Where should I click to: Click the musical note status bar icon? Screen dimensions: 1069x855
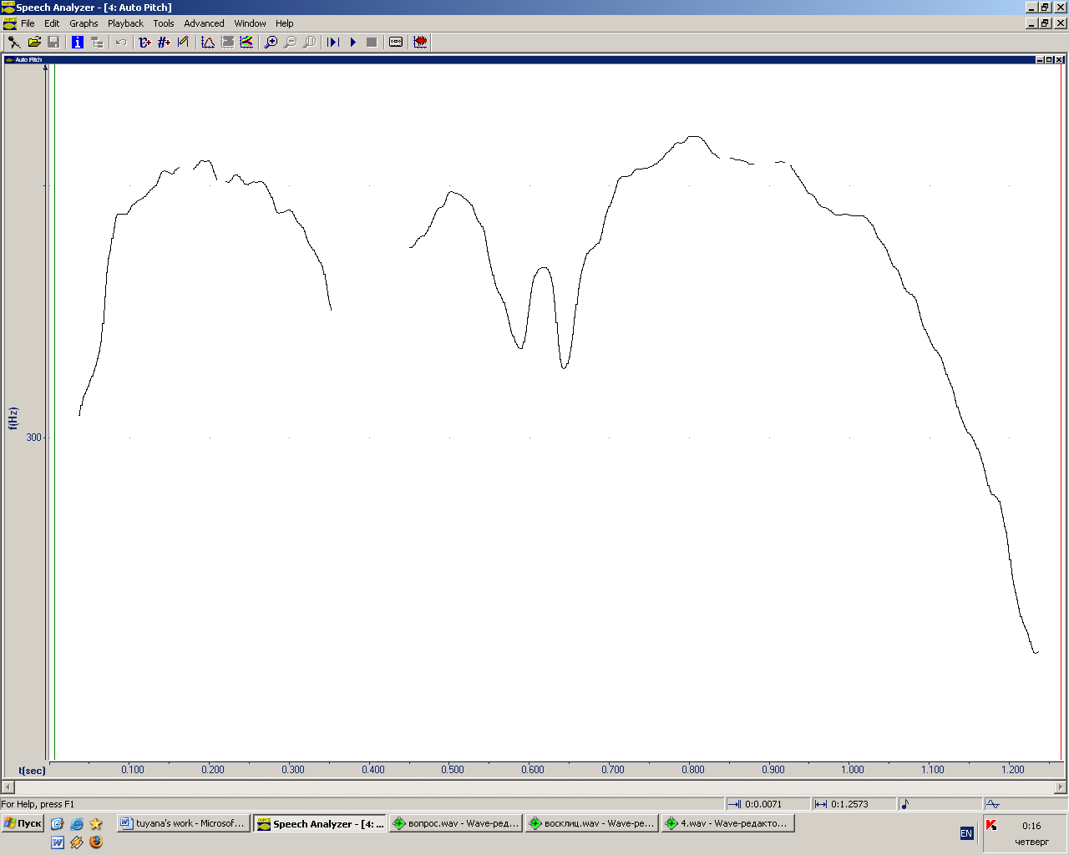905,804
